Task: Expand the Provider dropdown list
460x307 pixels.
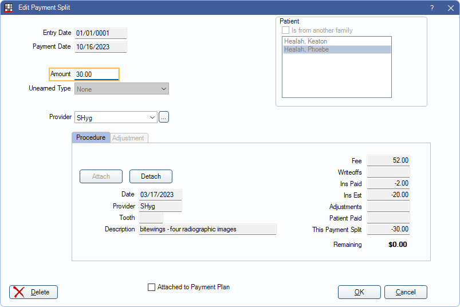Action: [152, 117]
